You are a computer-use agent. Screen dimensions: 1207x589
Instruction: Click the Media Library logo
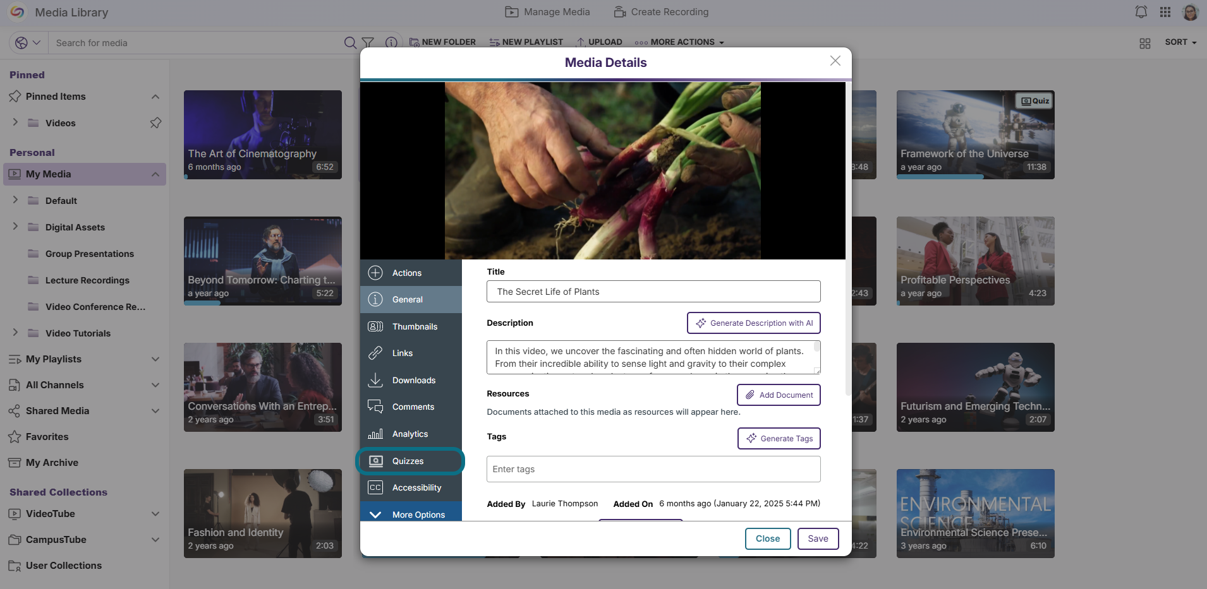pyautogui.click(x=18, y=12)
